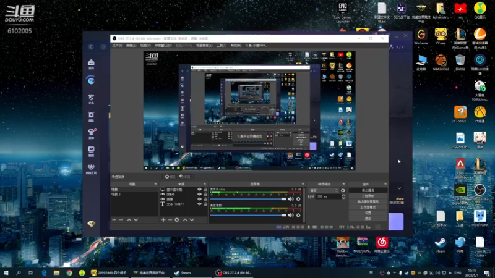The width and height of the screenshot is (495, 278).
Task: Open the 工具(T) menu in OBS
Action: click(222, 46)
